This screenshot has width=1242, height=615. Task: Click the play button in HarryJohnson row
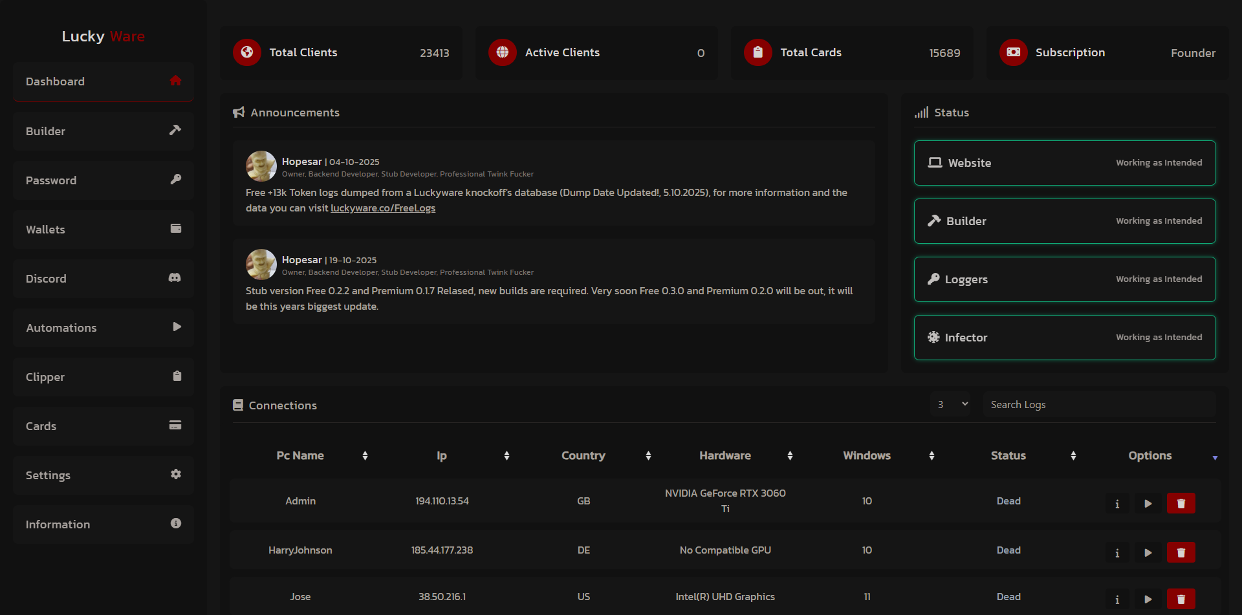coord(1148,552)
